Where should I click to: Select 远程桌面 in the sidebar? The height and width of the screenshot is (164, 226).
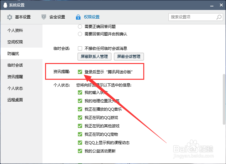[x=22, y=100]
